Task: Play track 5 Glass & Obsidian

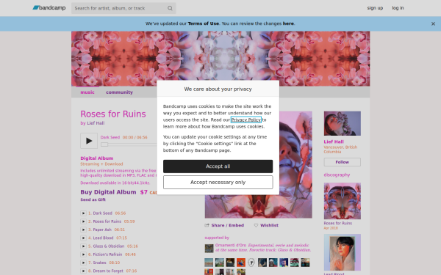Action: (83, 246)
